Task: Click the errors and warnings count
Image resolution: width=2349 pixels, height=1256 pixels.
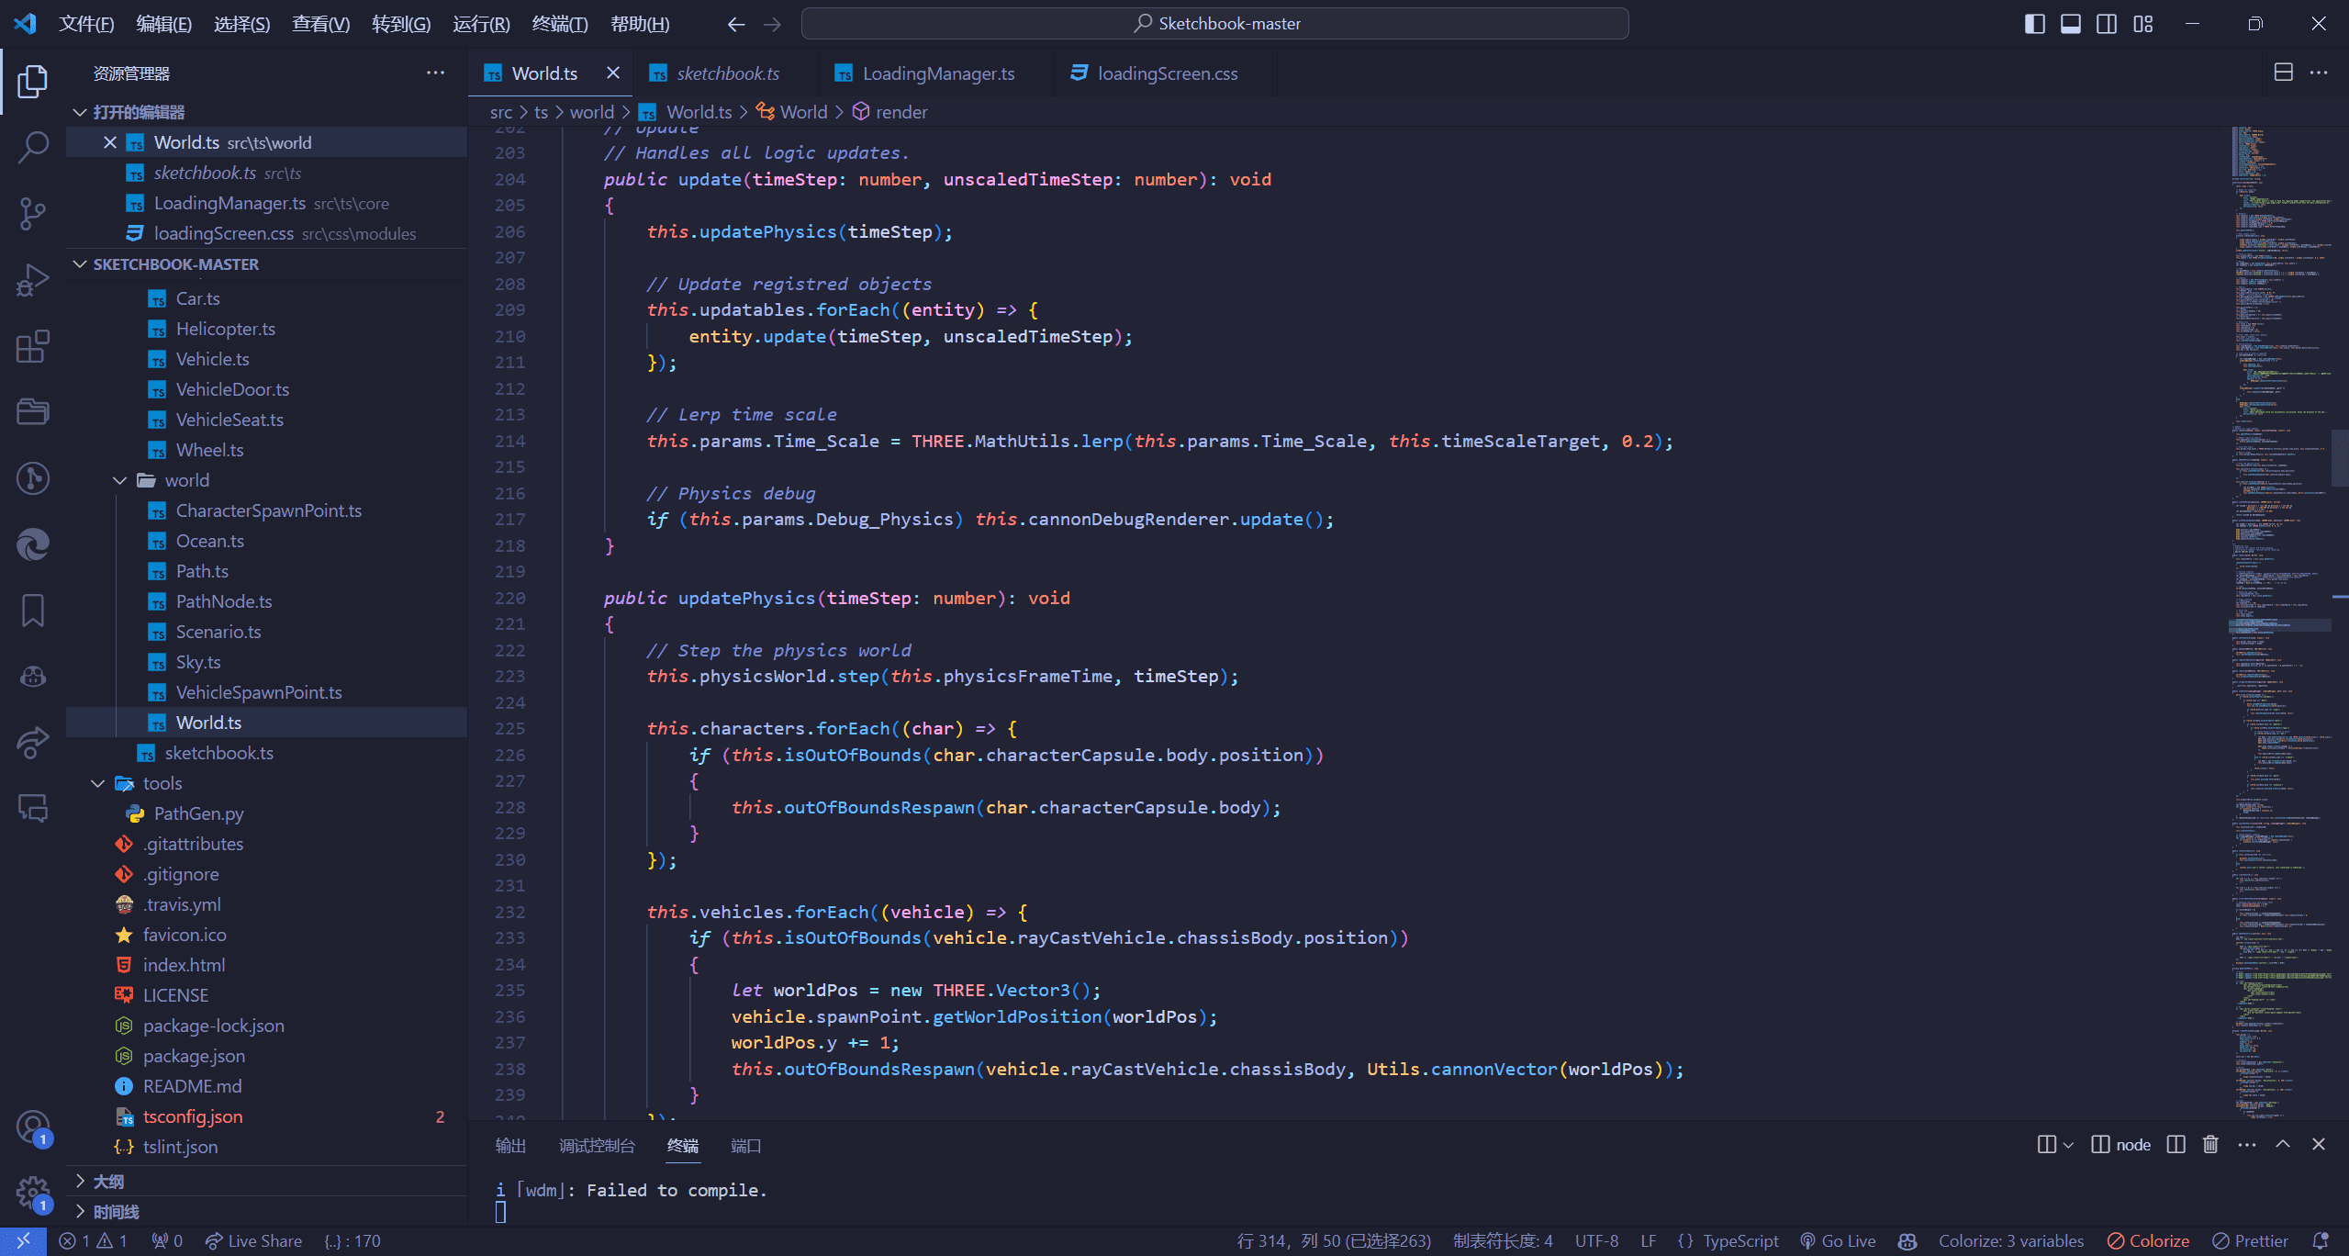Action: tap(93, 1241)
